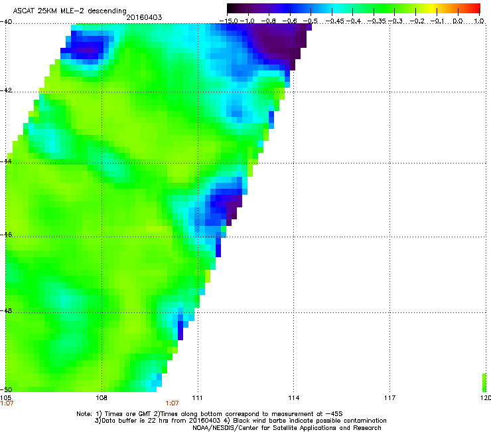Select the -0.4 color scale label

(x=354, y=21)
